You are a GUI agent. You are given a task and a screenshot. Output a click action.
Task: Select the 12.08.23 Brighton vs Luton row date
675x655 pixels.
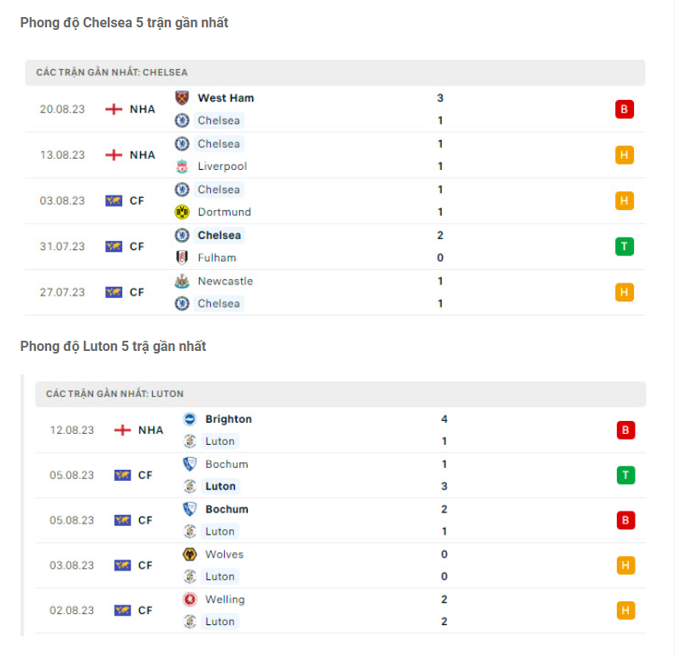[x=72, y=430]
